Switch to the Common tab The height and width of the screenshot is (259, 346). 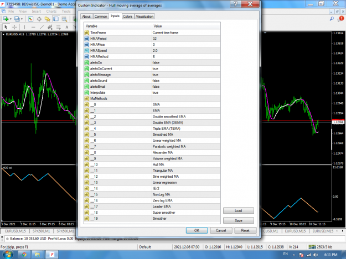[x=101, y=16]
